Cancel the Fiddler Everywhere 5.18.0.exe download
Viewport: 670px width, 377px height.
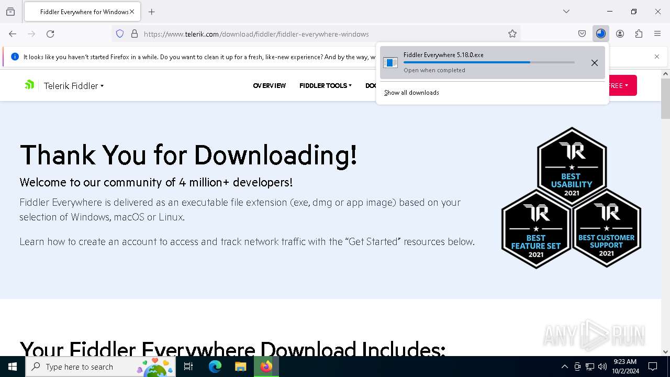pos(595,63)
